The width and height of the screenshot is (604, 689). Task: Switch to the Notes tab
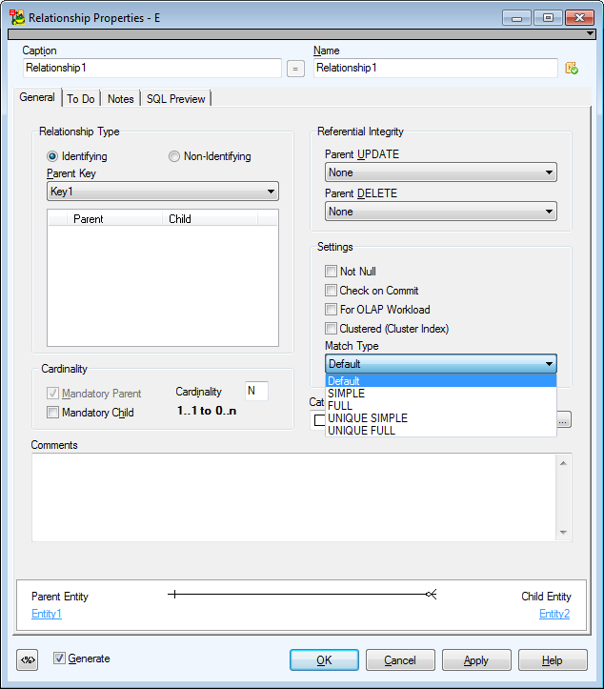120,99
